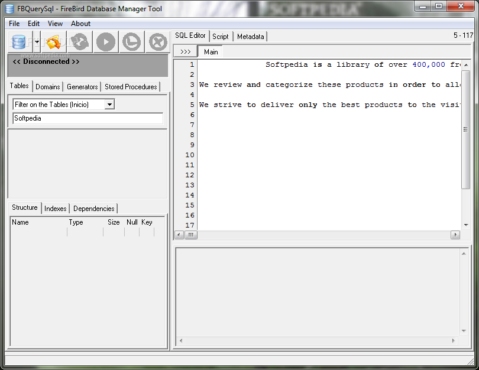Image resolution: width=479 pixels, height=370 pixels.
Task: Click results pane scroll down arrow
Action: 464,331
